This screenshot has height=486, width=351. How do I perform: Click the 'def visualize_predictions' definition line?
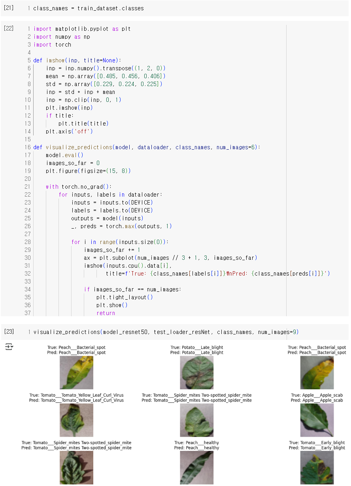click(147, 147)
